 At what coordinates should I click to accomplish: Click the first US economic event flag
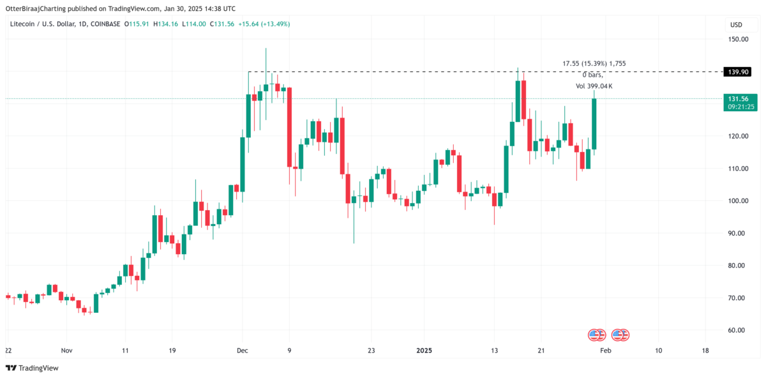(593, 335)
